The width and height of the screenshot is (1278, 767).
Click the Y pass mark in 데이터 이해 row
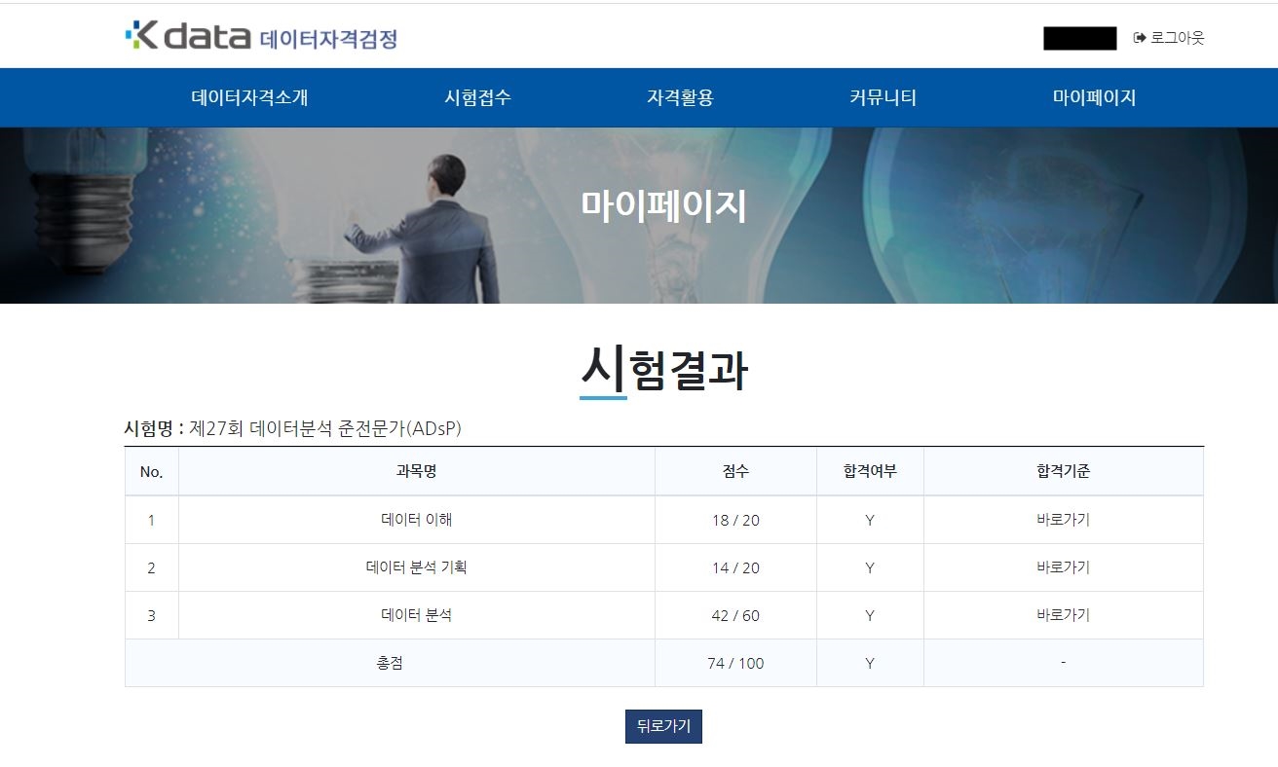click(870, 521)
